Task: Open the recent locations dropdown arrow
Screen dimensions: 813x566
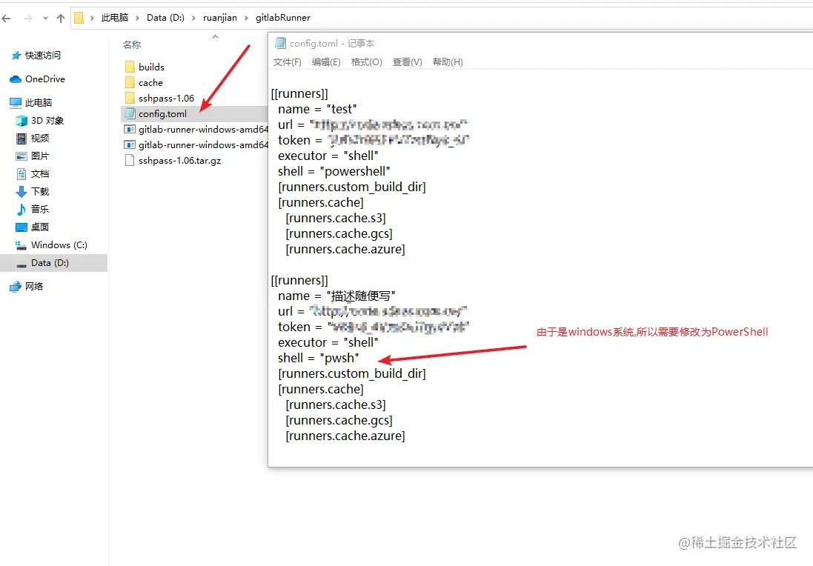Action: point(45,18)
